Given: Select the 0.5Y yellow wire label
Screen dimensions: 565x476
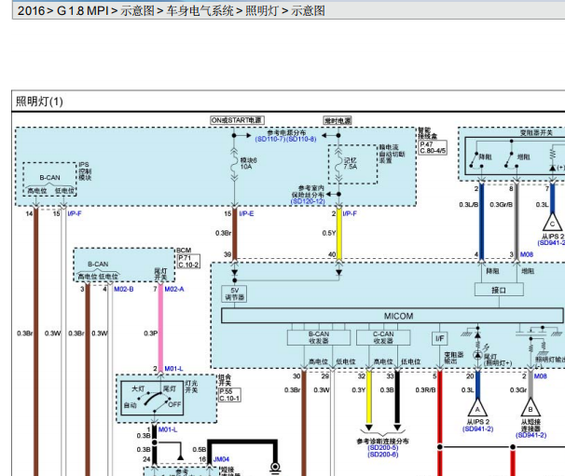Looking at the screenshot, I should tap(329, 233).
